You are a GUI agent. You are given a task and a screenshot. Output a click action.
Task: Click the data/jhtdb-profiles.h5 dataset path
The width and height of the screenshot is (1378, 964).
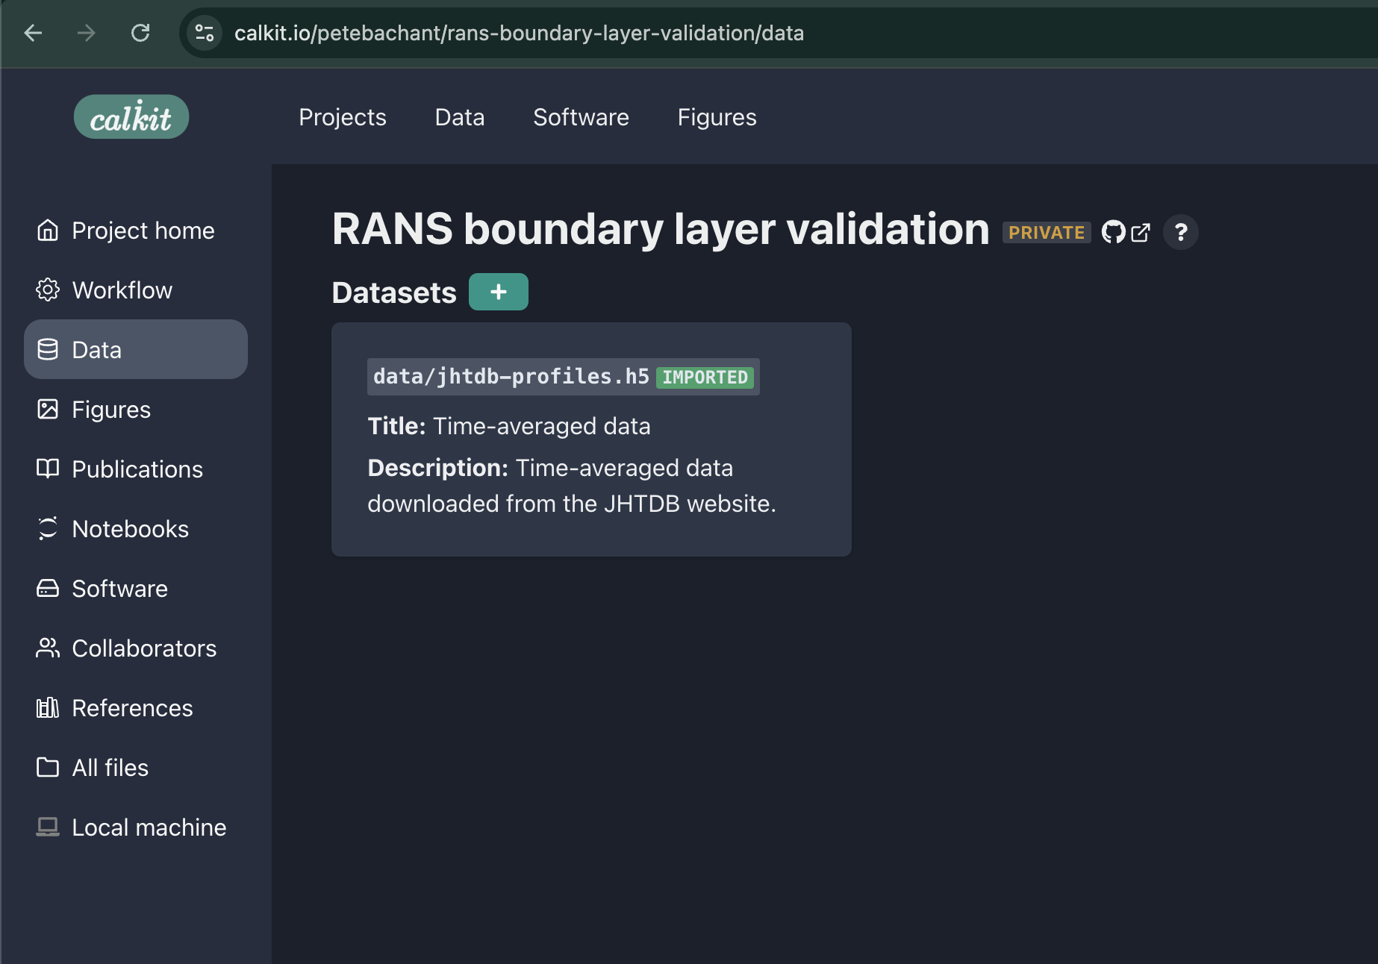(x=511, y=377)
